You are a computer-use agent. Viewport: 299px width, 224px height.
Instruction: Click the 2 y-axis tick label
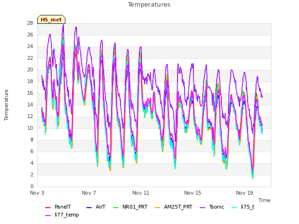32,175
